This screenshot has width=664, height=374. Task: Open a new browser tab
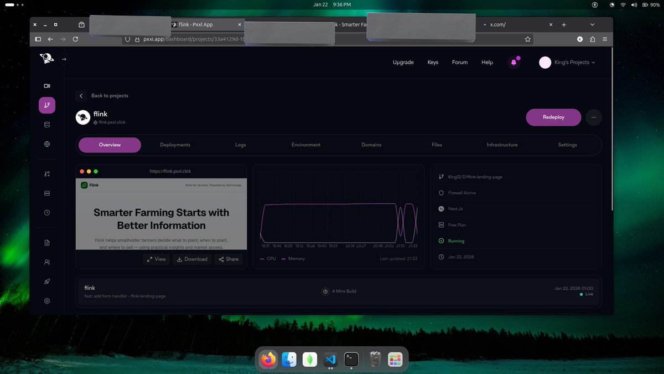click(x=564, y=25)
